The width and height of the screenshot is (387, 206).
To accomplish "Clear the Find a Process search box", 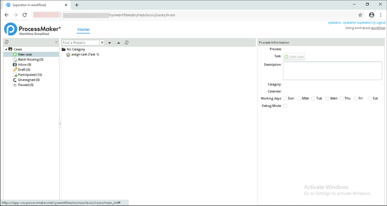I will (x=102, y=43).
